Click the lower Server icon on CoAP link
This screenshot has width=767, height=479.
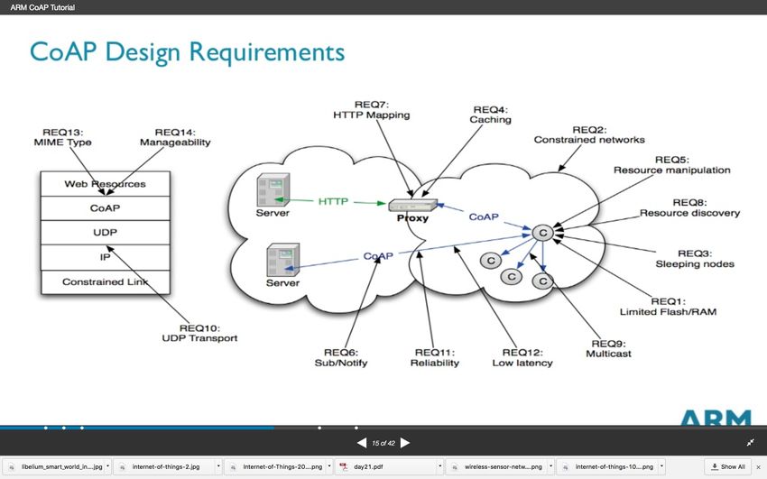(282, 260)
